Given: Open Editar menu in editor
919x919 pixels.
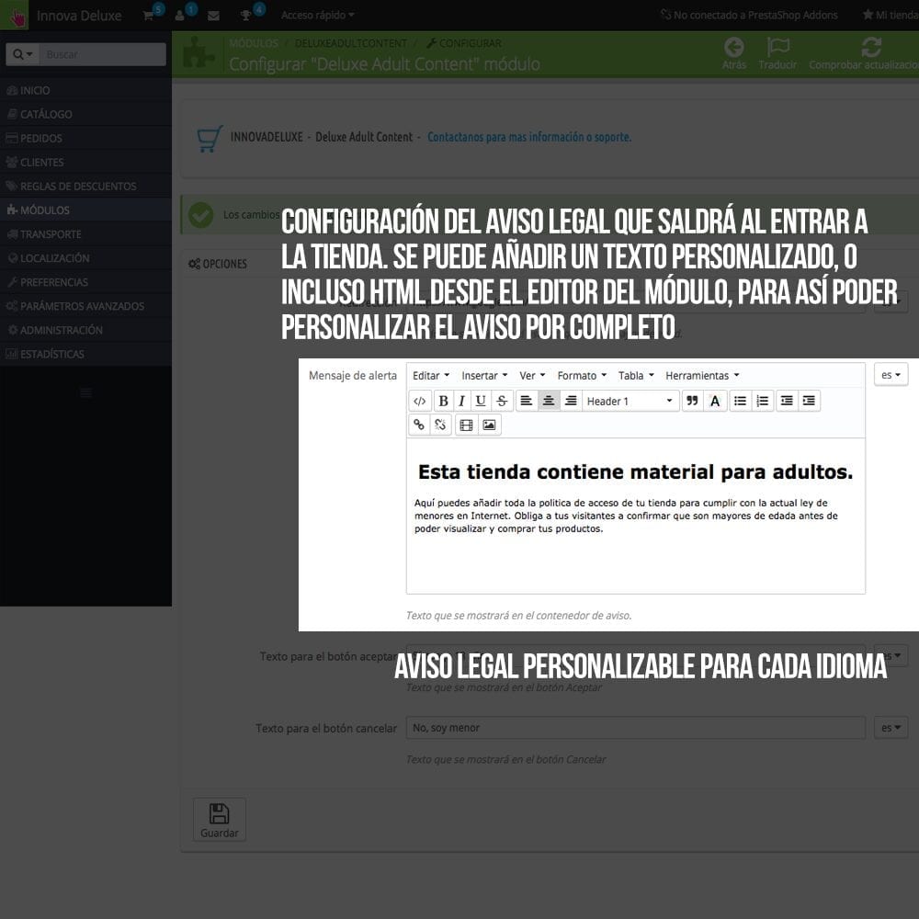Looking at the screenshot, I should (x=431, y=375).
